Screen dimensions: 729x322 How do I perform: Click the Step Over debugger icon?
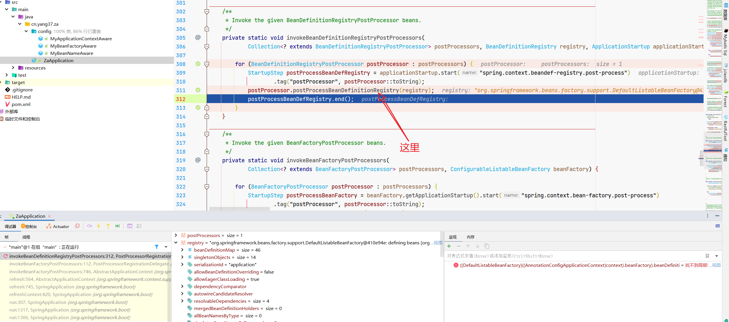tap(89, 226)
